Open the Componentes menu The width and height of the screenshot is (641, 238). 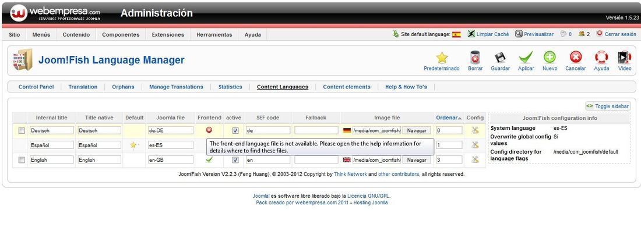click(x=121, y=35)
